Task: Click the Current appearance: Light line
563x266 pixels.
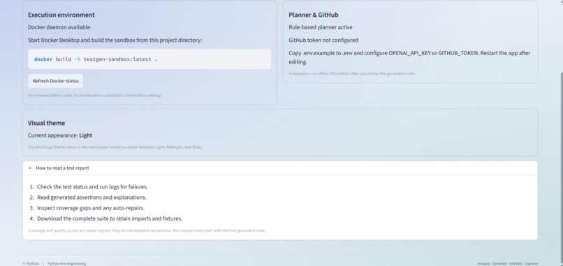Action: [60, 135]
